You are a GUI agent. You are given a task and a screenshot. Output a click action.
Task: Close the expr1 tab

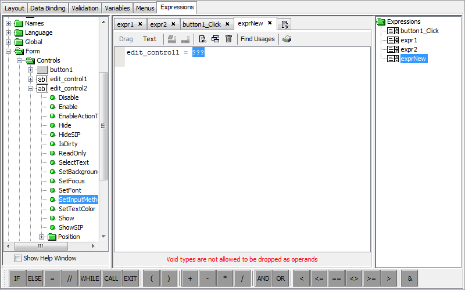pos(140,24)
